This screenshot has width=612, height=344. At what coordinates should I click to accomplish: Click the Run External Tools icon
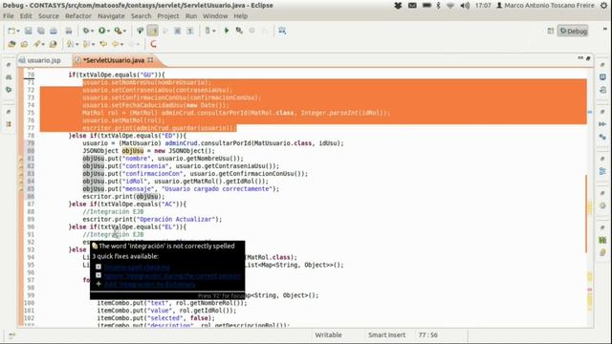[118, 31]
